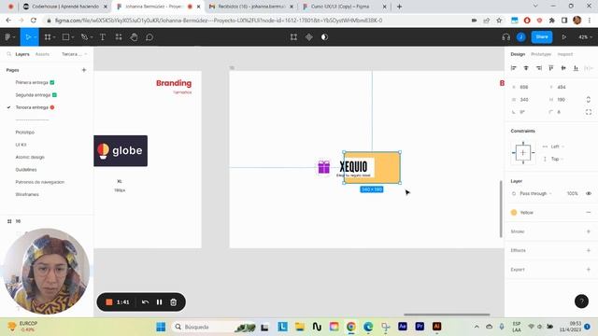Click the Use as mask icon
The width and height of the screenshot is (598, 336).
[324, 37]
